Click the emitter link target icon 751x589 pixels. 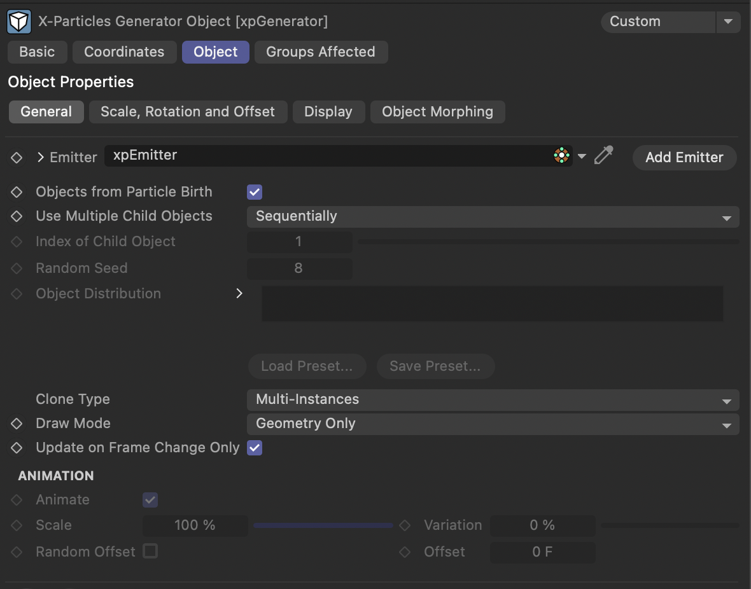click(x=561, y=155)
